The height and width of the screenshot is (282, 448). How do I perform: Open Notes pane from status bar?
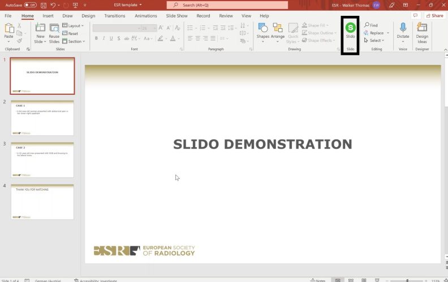tap(318, 280)
